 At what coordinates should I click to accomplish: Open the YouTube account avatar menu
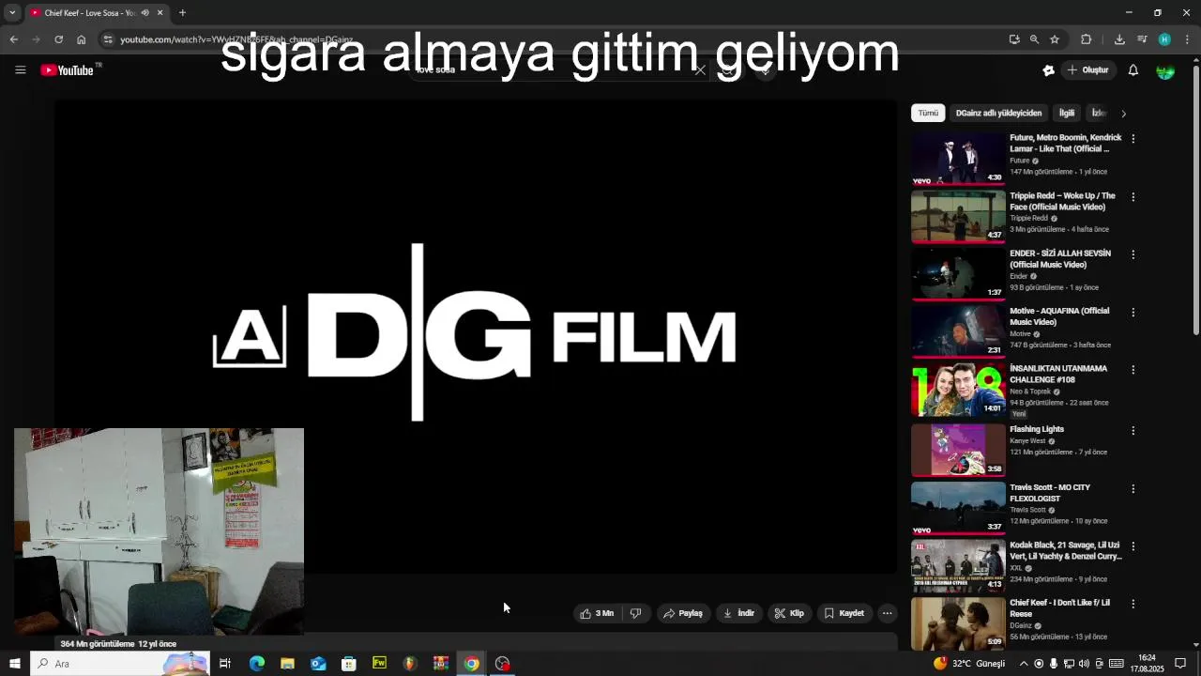[x=1164, y=70]
